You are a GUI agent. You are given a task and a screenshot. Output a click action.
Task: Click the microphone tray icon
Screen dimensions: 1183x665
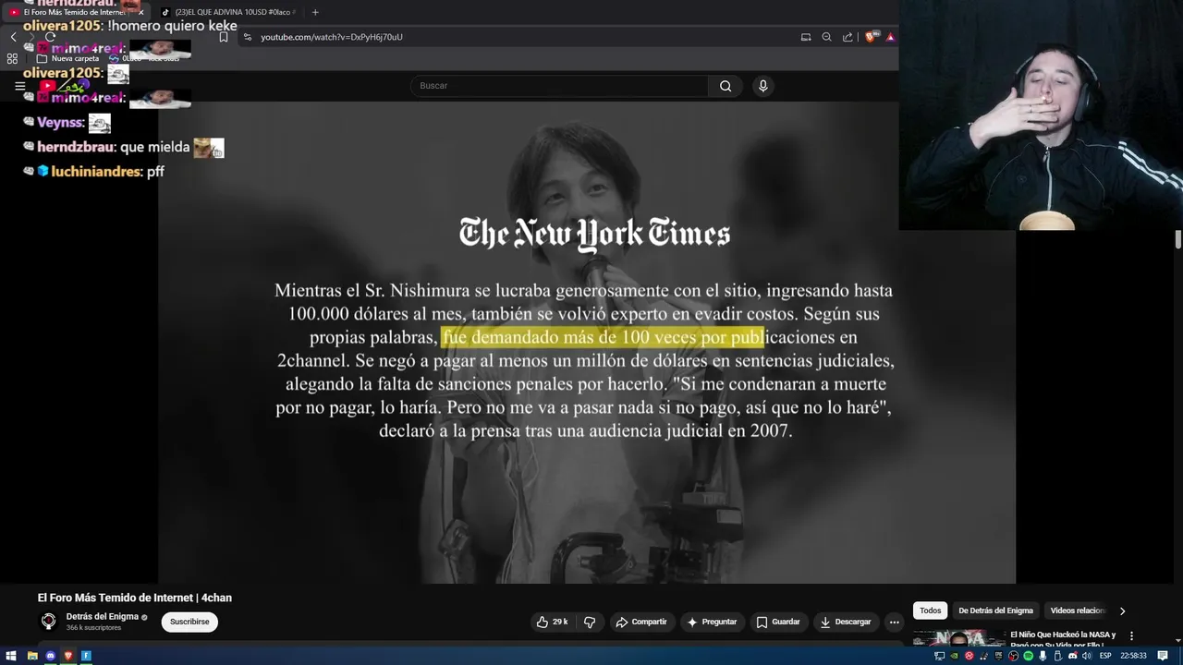[x=1043, y=656]
